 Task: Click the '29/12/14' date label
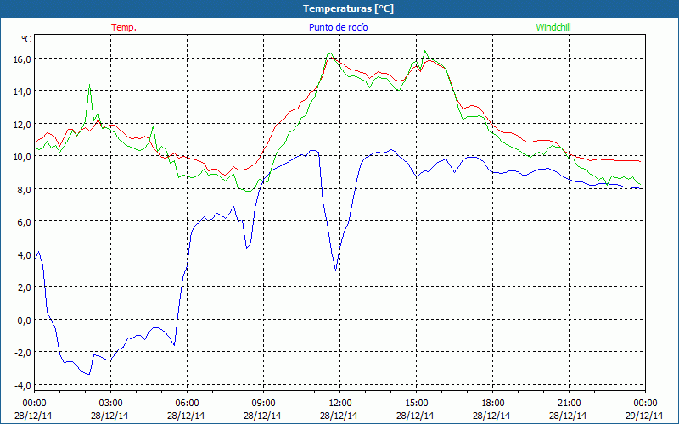[644, 416]
